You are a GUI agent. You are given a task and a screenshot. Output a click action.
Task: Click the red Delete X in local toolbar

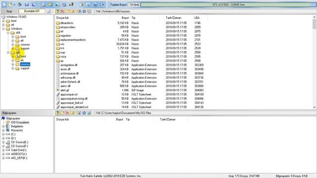pyautogui.click(x=67, y=113)
